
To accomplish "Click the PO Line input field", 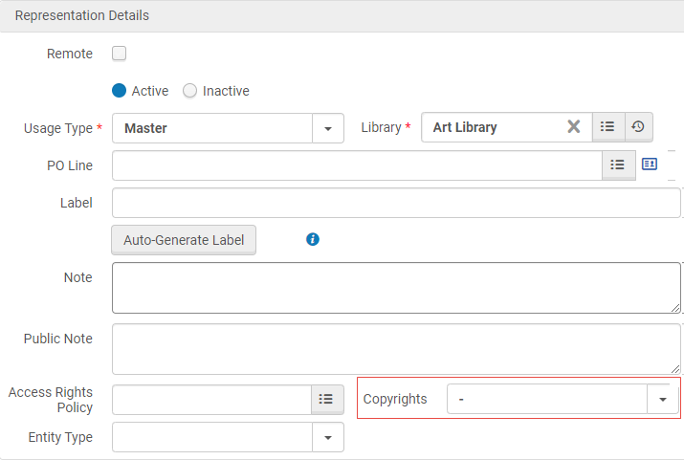I will [356, 164].
